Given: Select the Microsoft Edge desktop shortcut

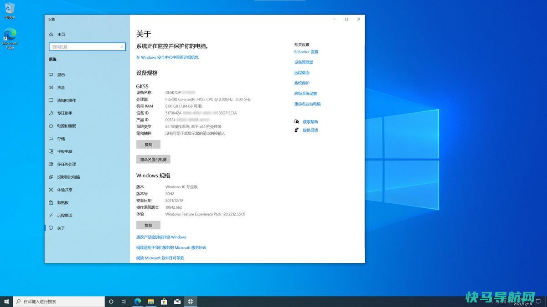Looking at the screenshot, I should 10,39.
